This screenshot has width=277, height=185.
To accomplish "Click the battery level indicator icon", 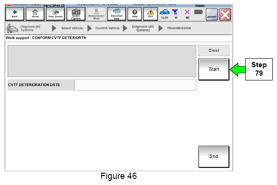I will click(199, 12).
